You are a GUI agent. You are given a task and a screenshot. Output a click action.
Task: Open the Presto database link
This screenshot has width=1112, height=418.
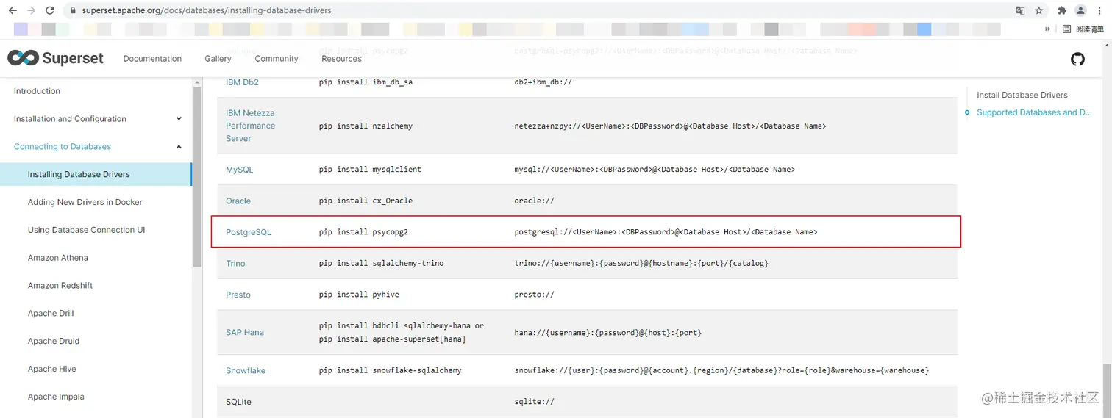(238, 295)
